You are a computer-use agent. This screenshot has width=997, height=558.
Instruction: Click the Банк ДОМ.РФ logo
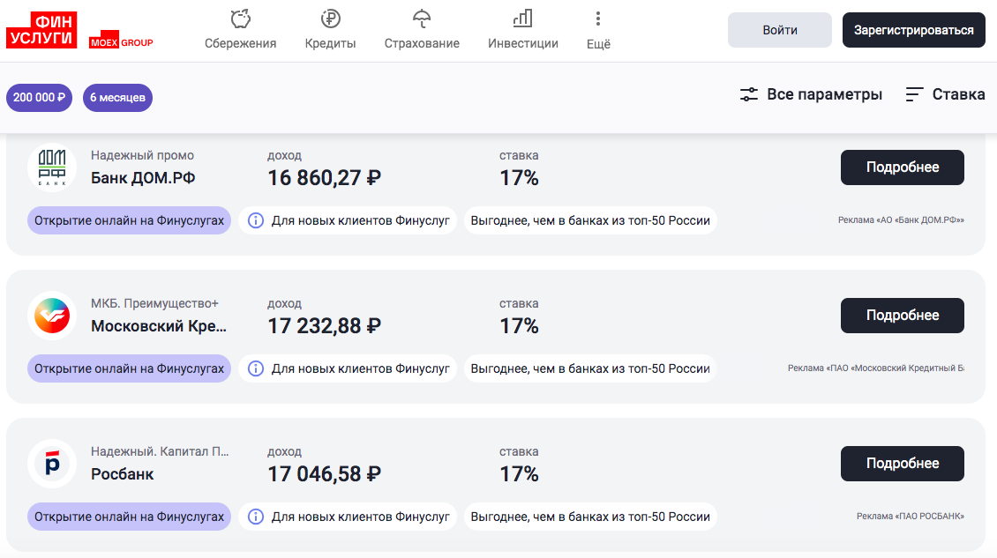(x=52, y=167)
